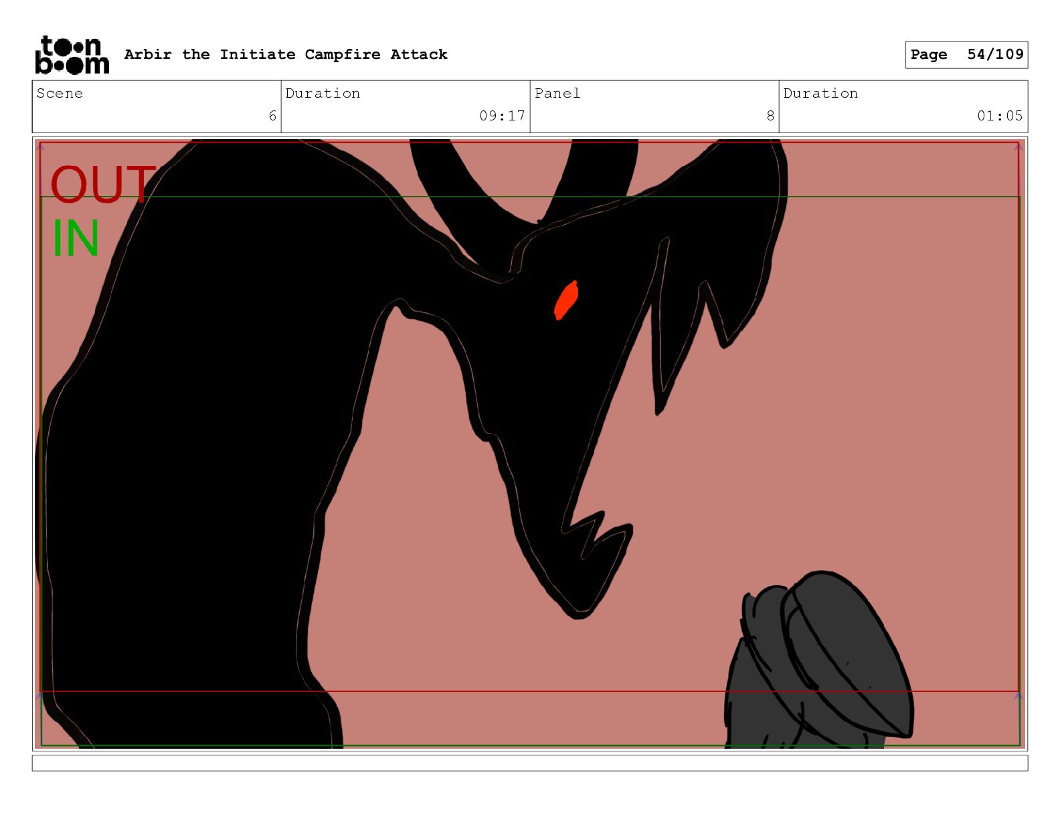Viewport: 1060px width, 819px height.
Task: Click the Toon Boom logo
Action: coord(72,55)
